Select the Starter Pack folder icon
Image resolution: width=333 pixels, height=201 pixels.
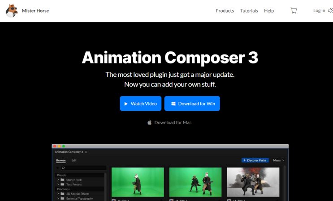pyautogui.click(x=62, y=180)
